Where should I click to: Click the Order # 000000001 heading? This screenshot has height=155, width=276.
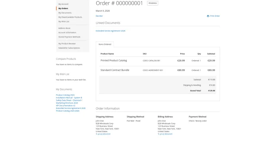pyautogui.click(x=119, y=3)
